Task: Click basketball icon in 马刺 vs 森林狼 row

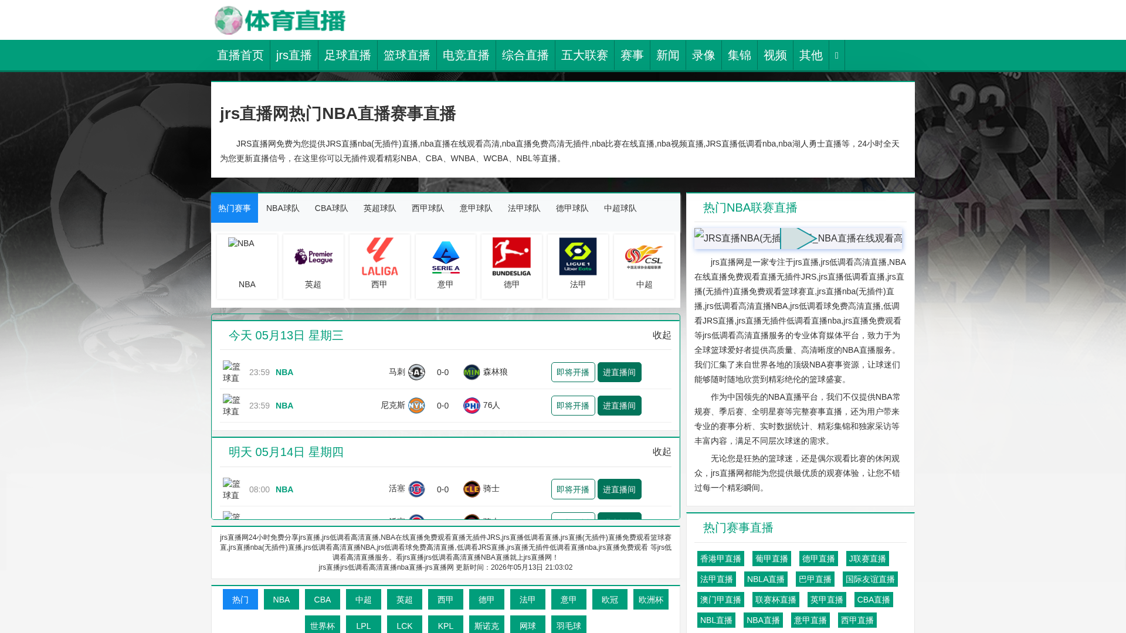Action: tap(232, 372)
